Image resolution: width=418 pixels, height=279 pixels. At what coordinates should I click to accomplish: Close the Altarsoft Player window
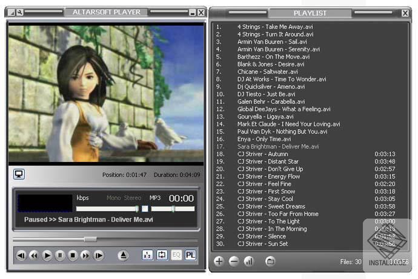(x=201, y=13)
